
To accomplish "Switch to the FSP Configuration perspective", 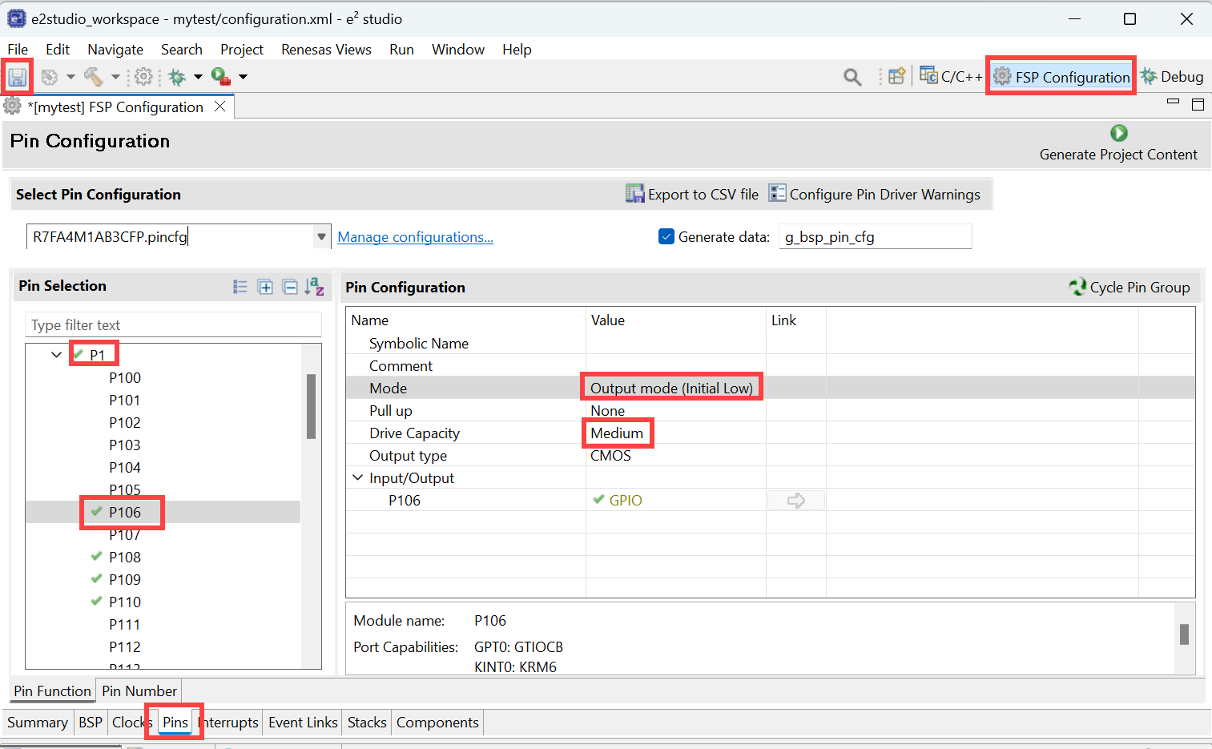I will click(x=1061, y=77).
